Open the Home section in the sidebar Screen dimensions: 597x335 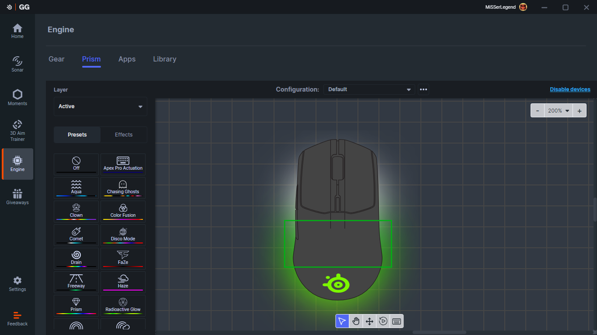(x=17, y=31)
